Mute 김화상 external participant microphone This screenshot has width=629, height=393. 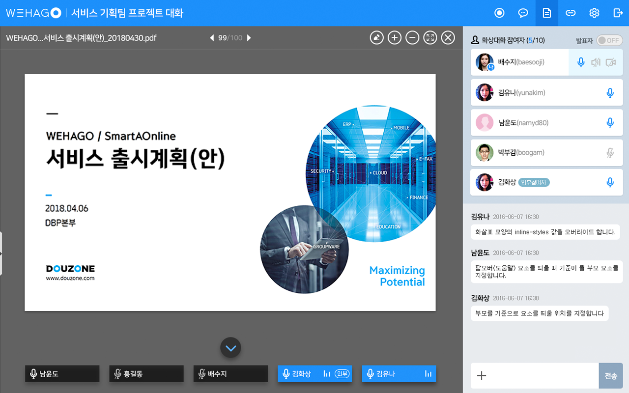[610, 182]
